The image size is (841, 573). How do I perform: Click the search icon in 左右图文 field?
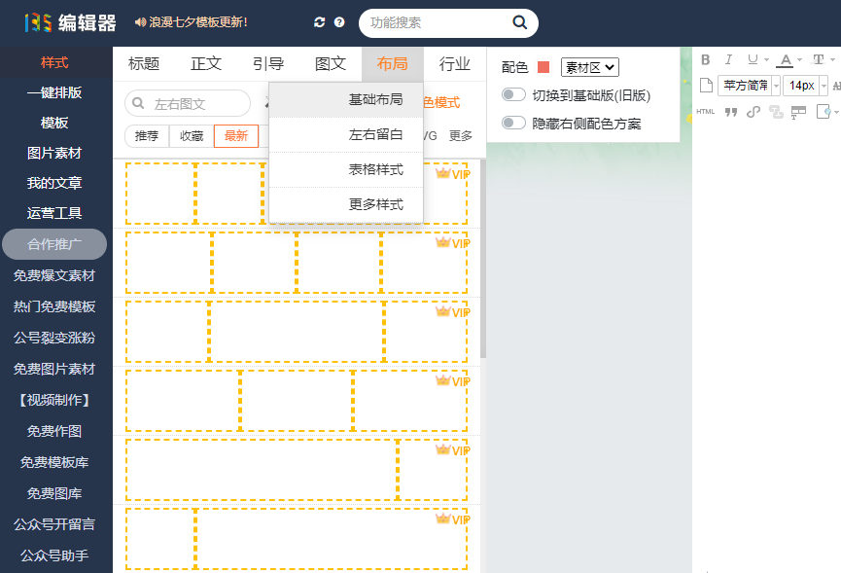138,103
